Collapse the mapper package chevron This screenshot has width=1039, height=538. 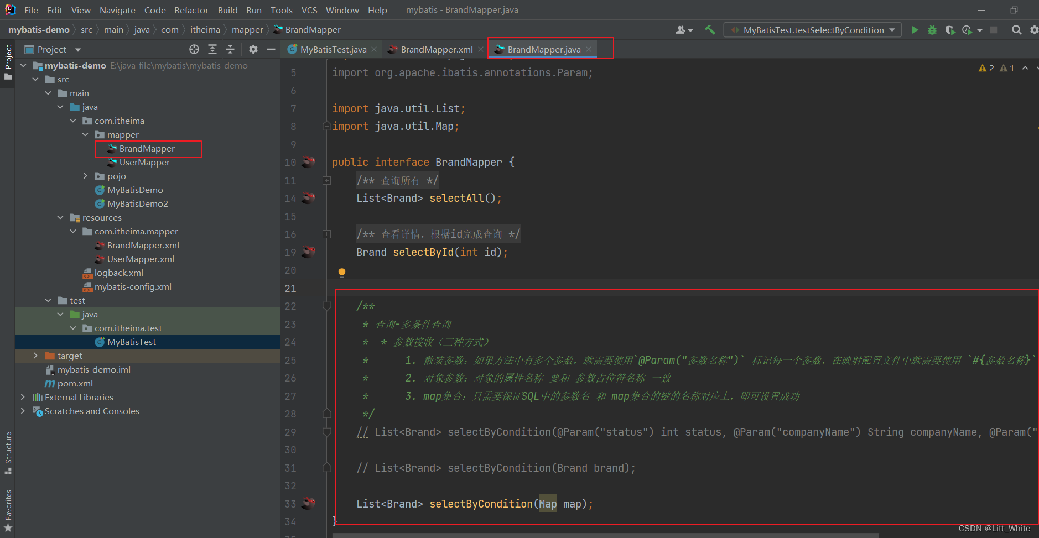point(85,134)
